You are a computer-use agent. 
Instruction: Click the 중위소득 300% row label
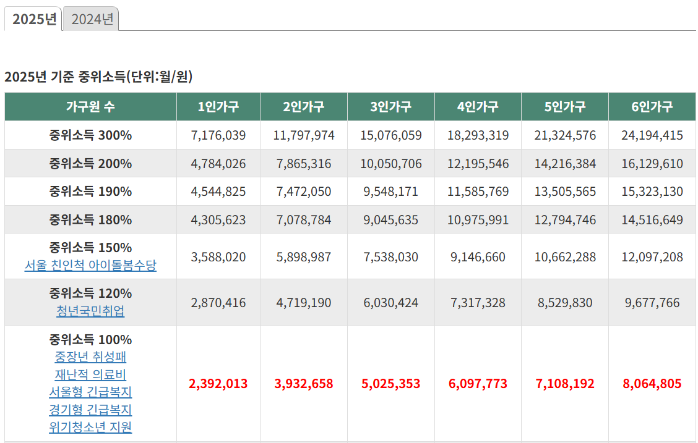click(x=90, y=133)
